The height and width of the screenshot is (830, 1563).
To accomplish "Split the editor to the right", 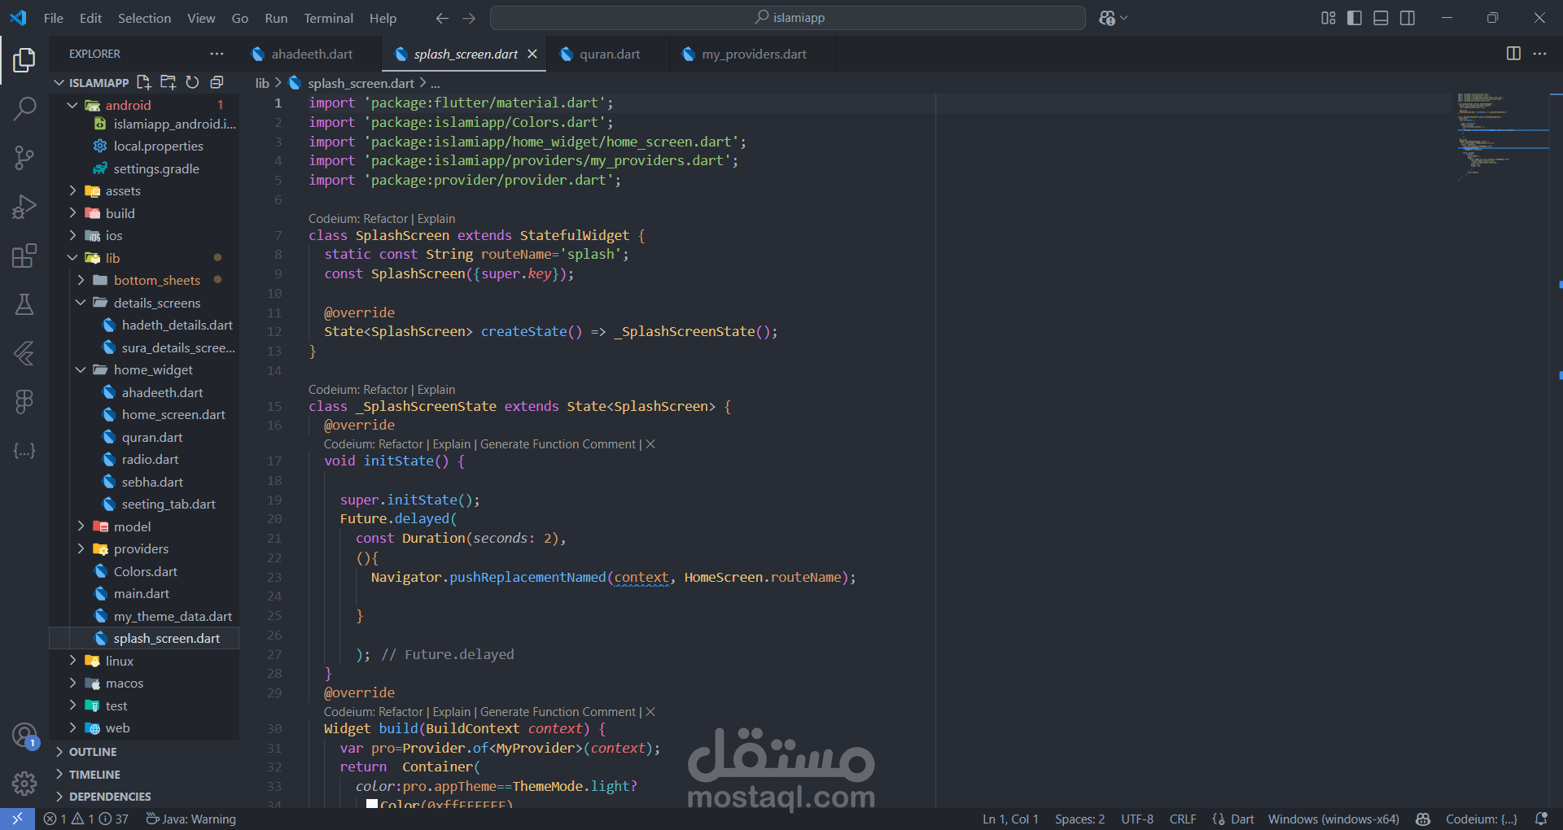I will coord(1513,54).
